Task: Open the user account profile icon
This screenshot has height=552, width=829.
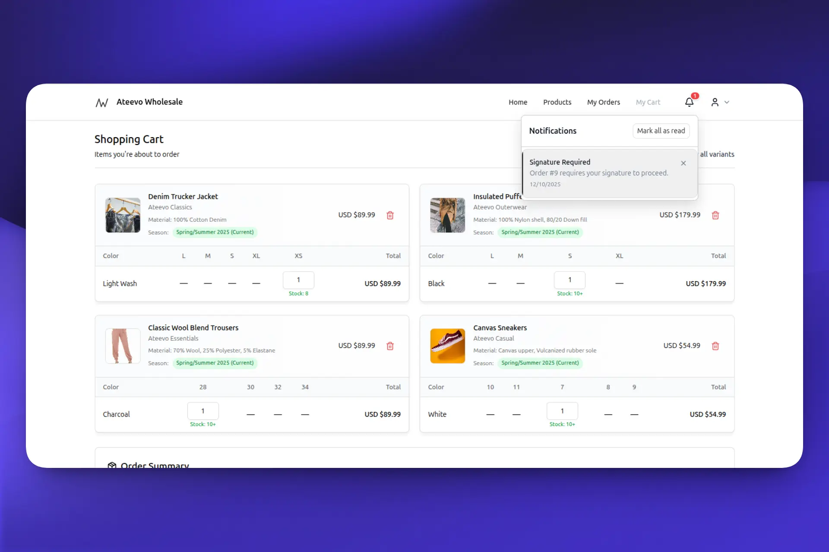Action: click(715, 102)
